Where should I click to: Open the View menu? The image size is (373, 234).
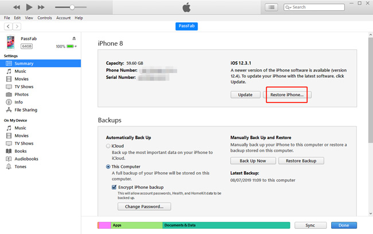coord(29,18)
